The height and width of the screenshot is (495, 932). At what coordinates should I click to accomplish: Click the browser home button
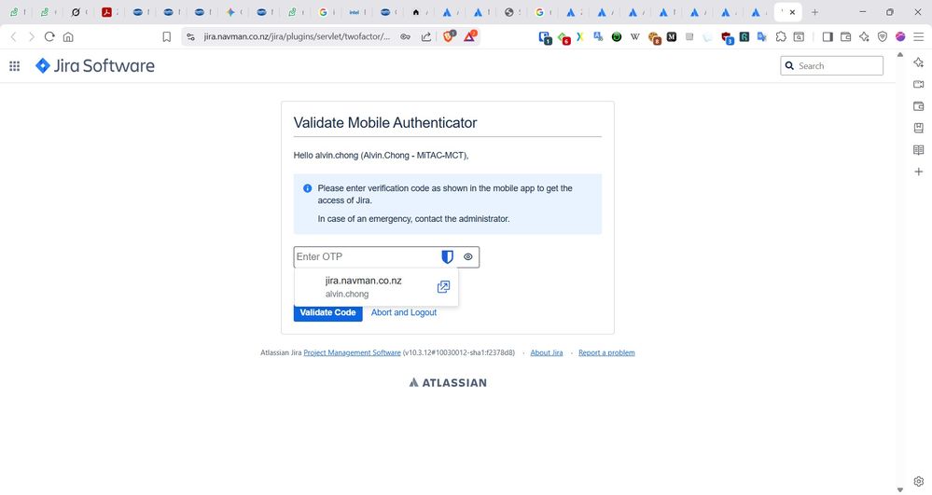(68, 37)
